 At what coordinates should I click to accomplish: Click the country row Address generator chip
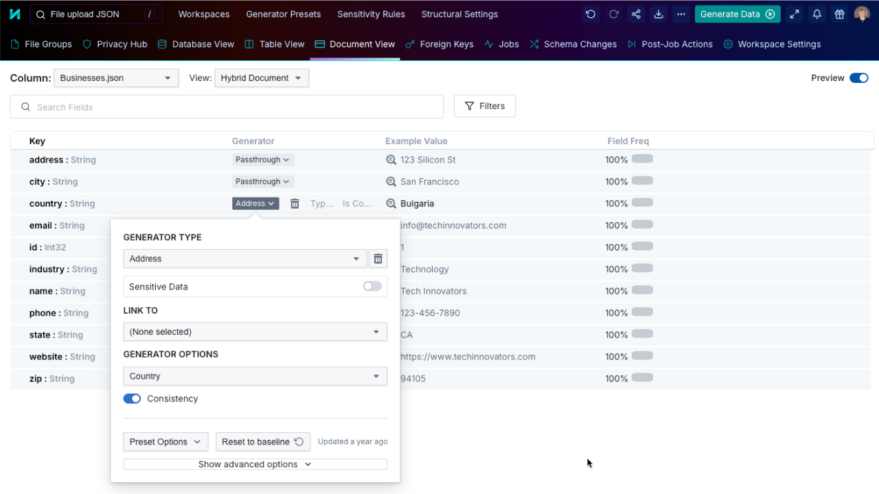tap(255, 204)
